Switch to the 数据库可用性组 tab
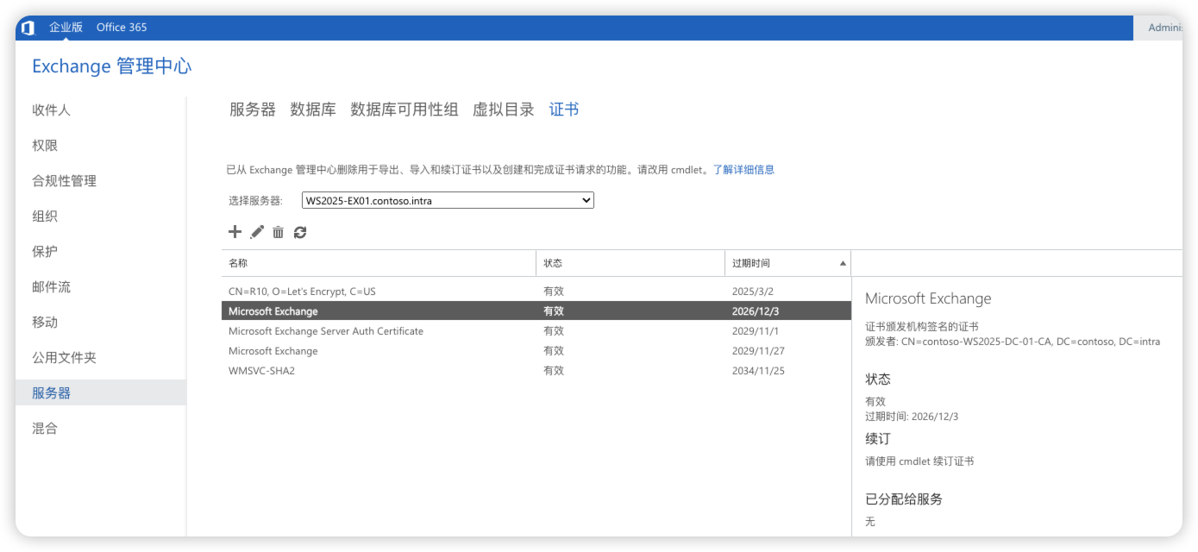Image resolution: width=1198 pixels, height=552 pixels. point(405,110)
